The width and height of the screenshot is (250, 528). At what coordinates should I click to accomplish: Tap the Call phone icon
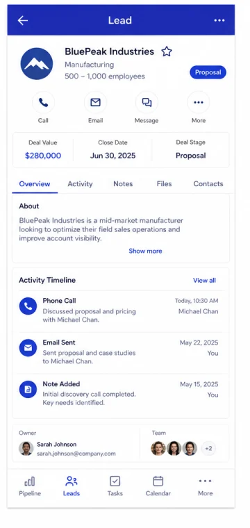pyautogui.click(x=44, y=102)
